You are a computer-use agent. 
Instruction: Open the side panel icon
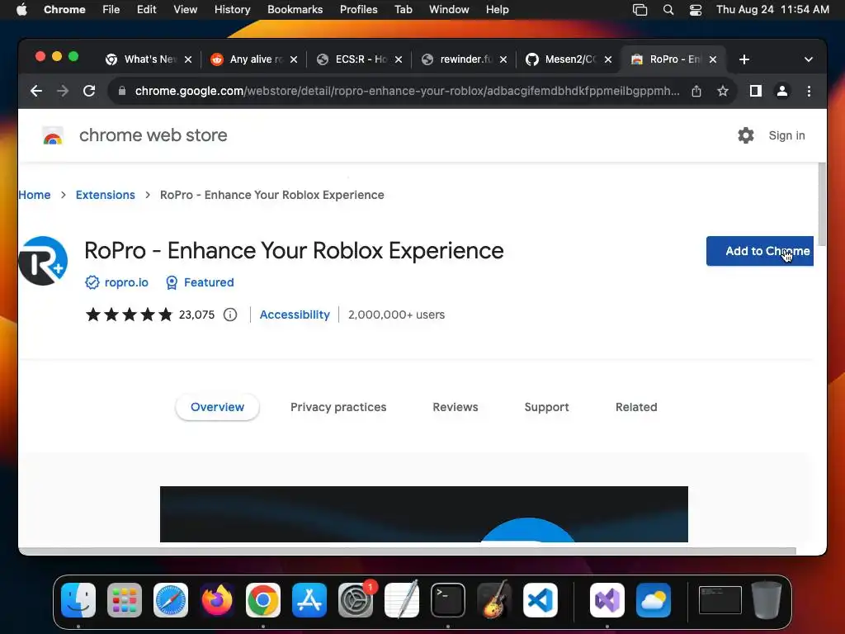click(756, 91)
